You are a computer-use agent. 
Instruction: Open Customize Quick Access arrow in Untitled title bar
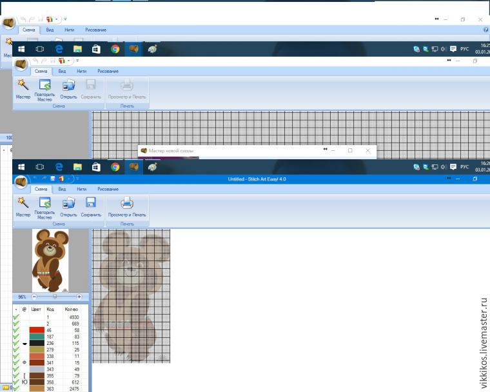click(x=77, y=179)
